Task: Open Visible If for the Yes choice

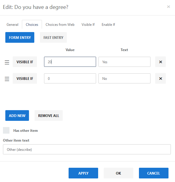Action: point(25,62)
